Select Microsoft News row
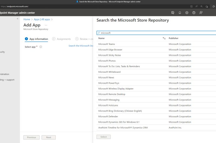The image size is (216, 143). pos(156,78)
